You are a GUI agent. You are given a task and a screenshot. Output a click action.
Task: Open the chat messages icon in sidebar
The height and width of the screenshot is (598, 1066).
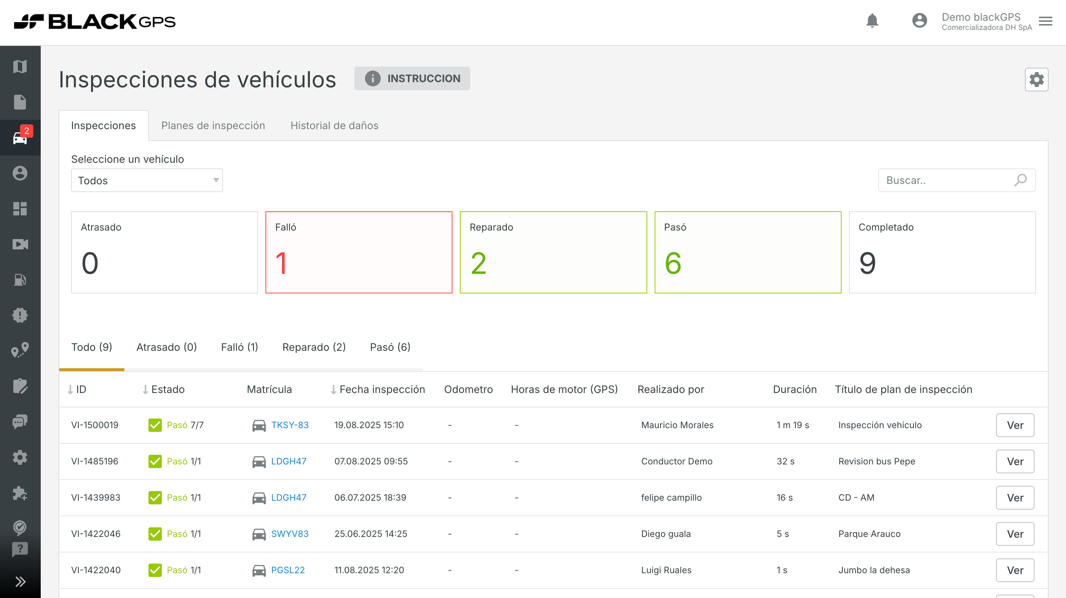[x=20, y=422]
